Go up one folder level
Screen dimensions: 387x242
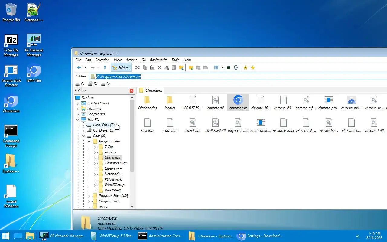[105, 67]
